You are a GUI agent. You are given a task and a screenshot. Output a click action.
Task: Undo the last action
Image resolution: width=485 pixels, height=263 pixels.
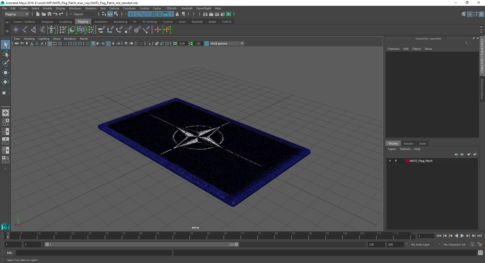coord(55,14)
